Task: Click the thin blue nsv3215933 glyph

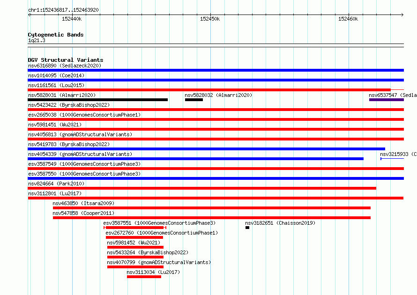Action: click(392, 159)
